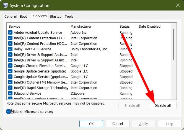This screenshot has height=130, width=184.
Task: Toggle Intel(R) Rapid Storage Technology checkbox
Action: click(x=10, y=88)
